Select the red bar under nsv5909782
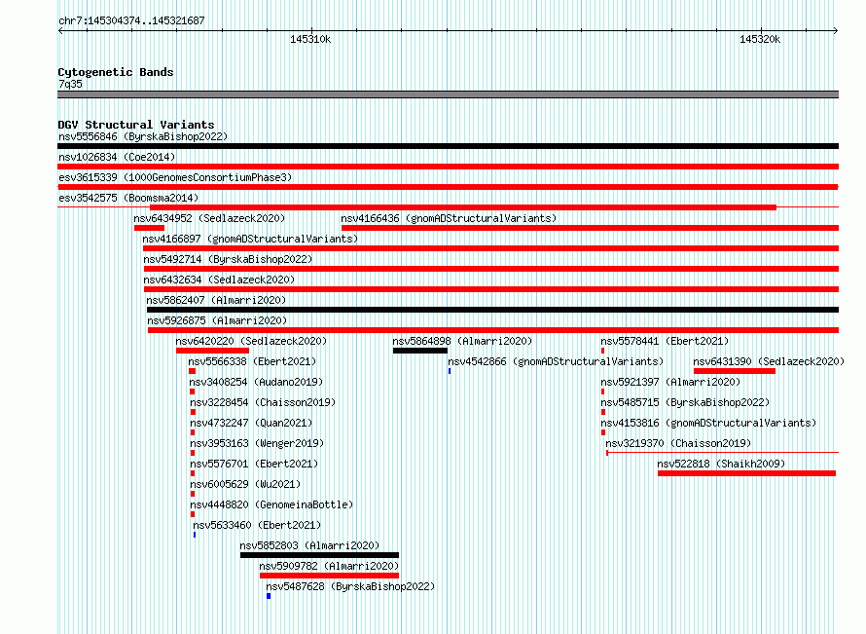Viewport: 866px width, 634px height. click(329, 576)
